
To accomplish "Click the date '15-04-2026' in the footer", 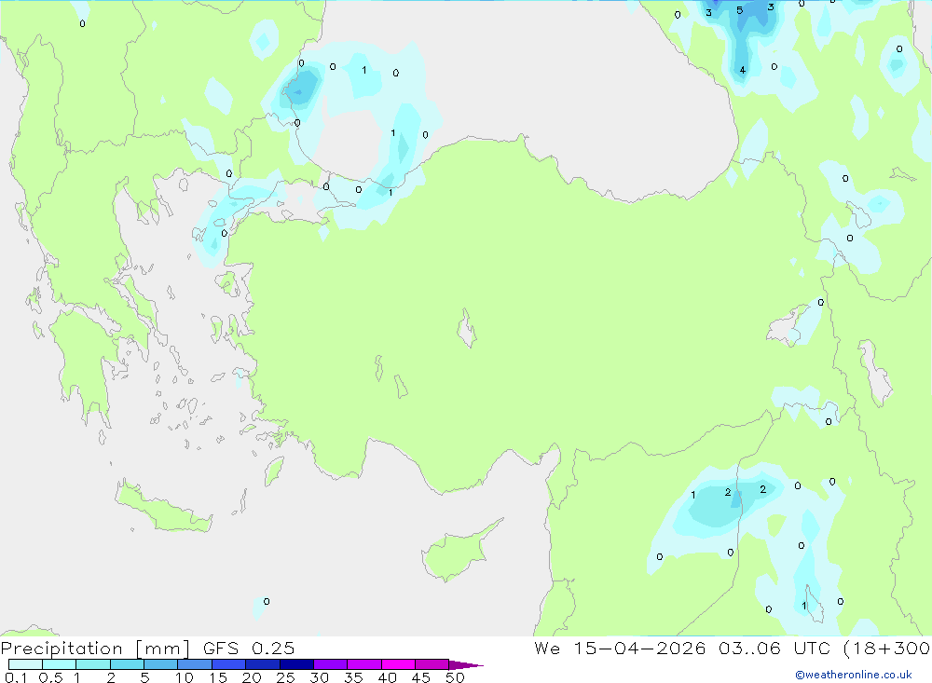I will (639, 648).
